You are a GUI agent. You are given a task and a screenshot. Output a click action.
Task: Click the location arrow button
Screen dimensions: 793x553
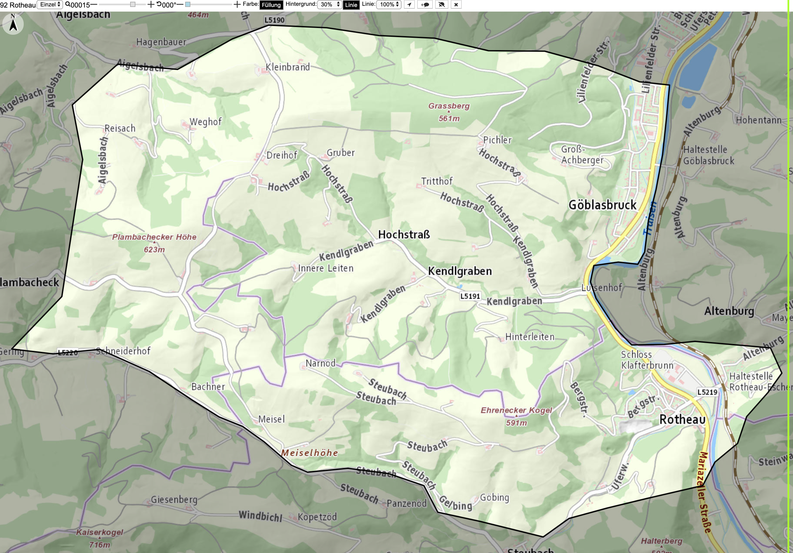(x=409, y=5)
